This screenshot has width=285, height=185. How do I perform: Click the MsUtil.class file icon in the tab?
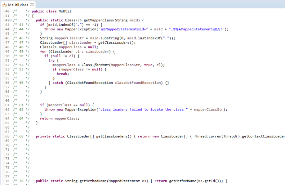pyautogui.click(x=5, y=5)
